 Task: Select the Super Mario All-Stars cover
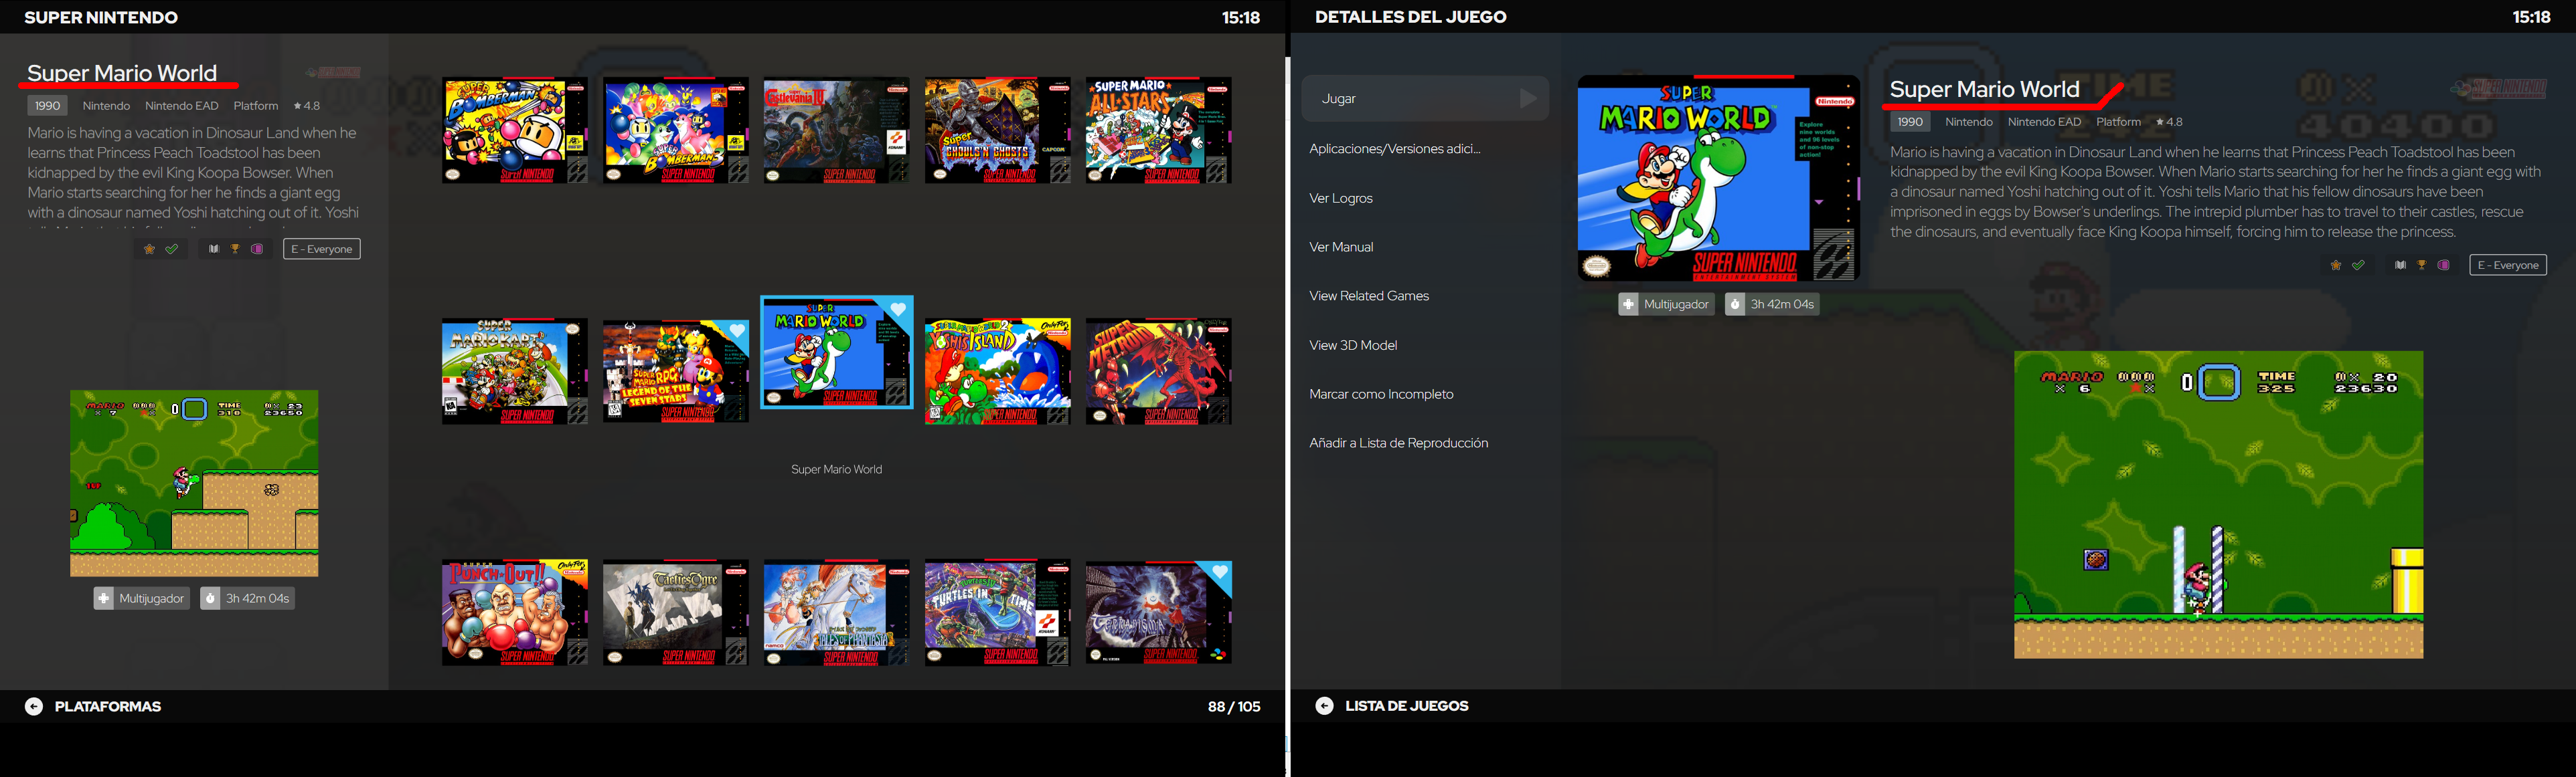[x=1159, y=131]
